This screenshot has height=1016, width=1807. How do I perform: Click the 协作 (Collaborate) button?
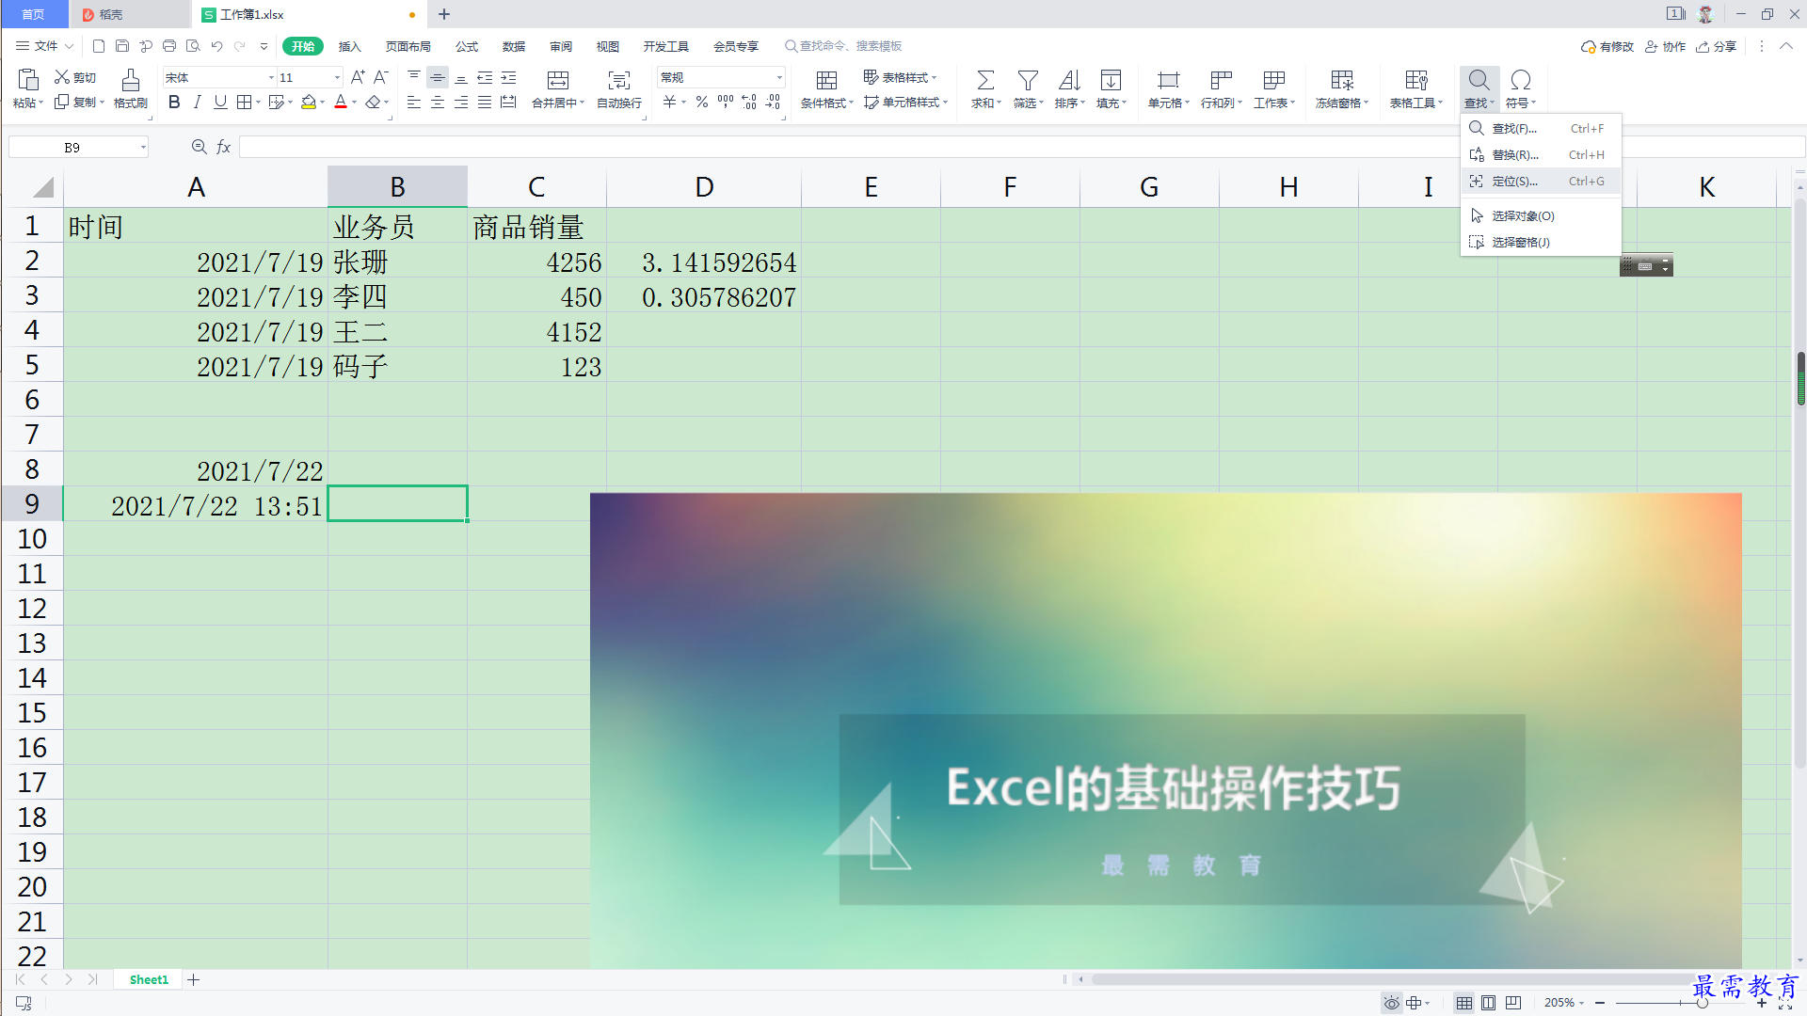pyautogui.click(x=1665, y=46)
